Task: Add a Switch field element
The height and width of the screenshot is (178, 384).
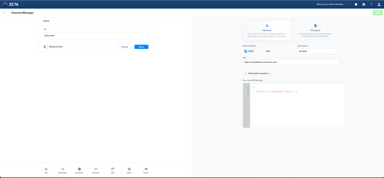Action: pos(146,170)
